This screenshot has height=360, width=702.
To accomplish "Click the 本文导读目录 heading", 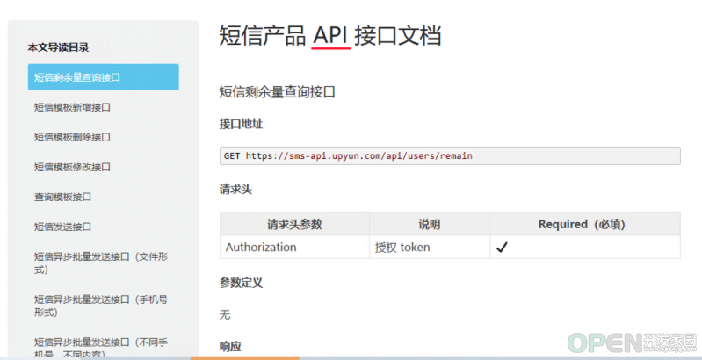I will pos(58,47).
